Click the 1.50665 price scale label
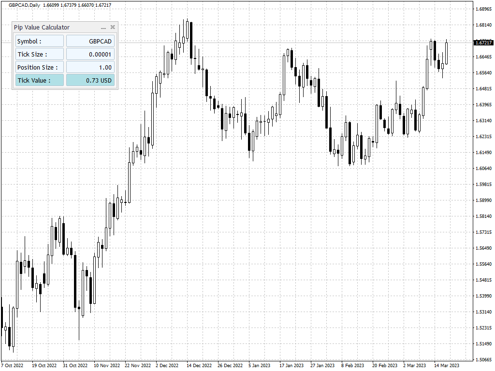495x371 pixels. pos(483,359)
